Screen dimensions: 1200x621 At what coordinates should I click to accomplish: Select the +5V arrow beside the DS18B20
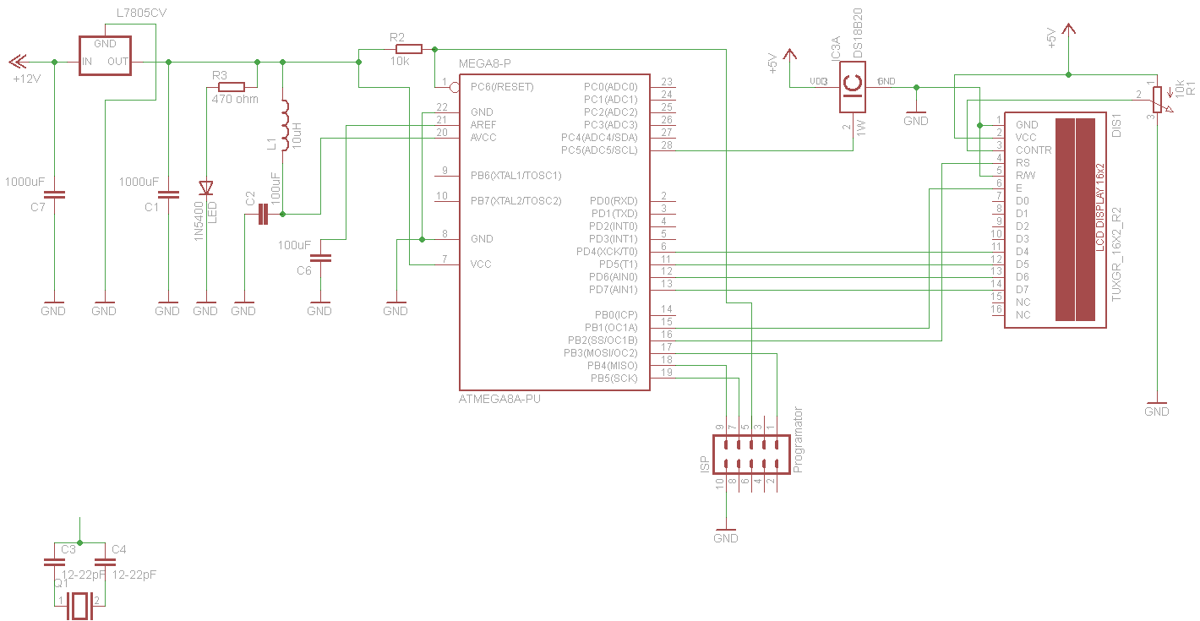(790, 56)
